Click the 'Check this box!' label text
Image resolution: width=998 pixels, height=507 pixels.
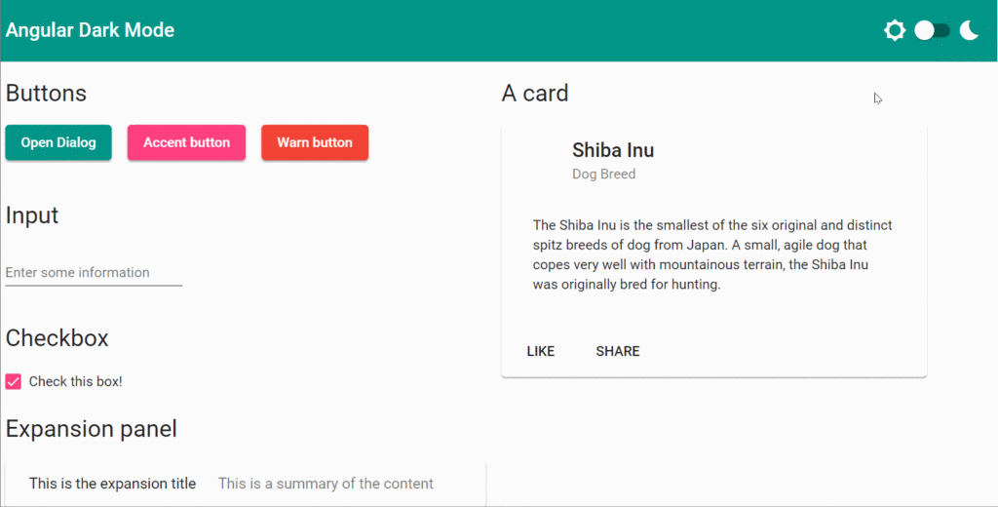point(76,381)
